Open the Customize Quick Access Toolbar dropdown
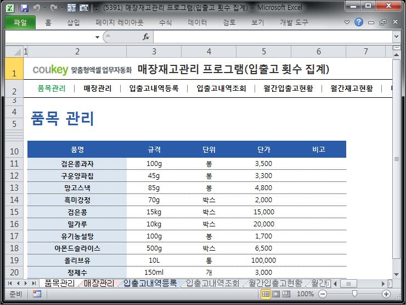The image size is (406, 305). coord(97,9)
